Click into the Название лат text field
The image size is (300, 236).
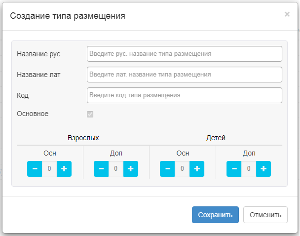pyautogui.click(x=184, y=74)
